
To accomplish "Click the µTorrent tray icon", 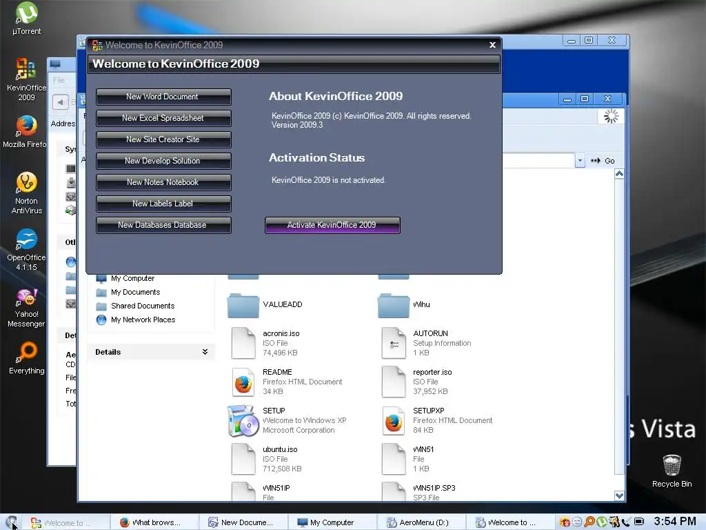I will pyautogui.click(x=601, y=522).
